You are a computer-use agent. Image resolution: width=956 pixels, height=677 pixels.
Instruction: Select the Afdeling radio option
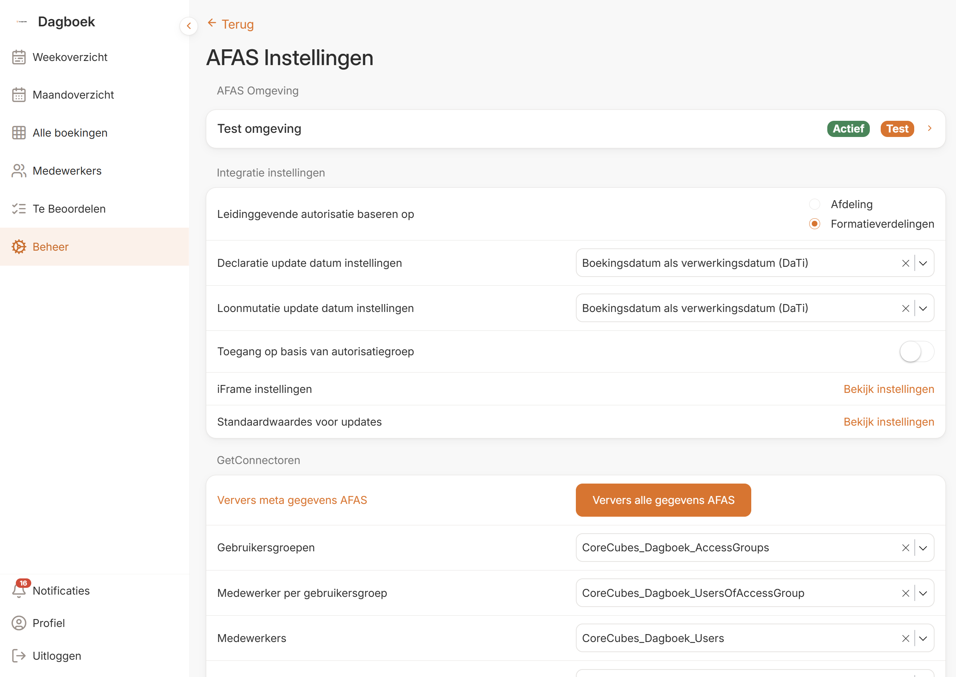click(x=814, y=204)
